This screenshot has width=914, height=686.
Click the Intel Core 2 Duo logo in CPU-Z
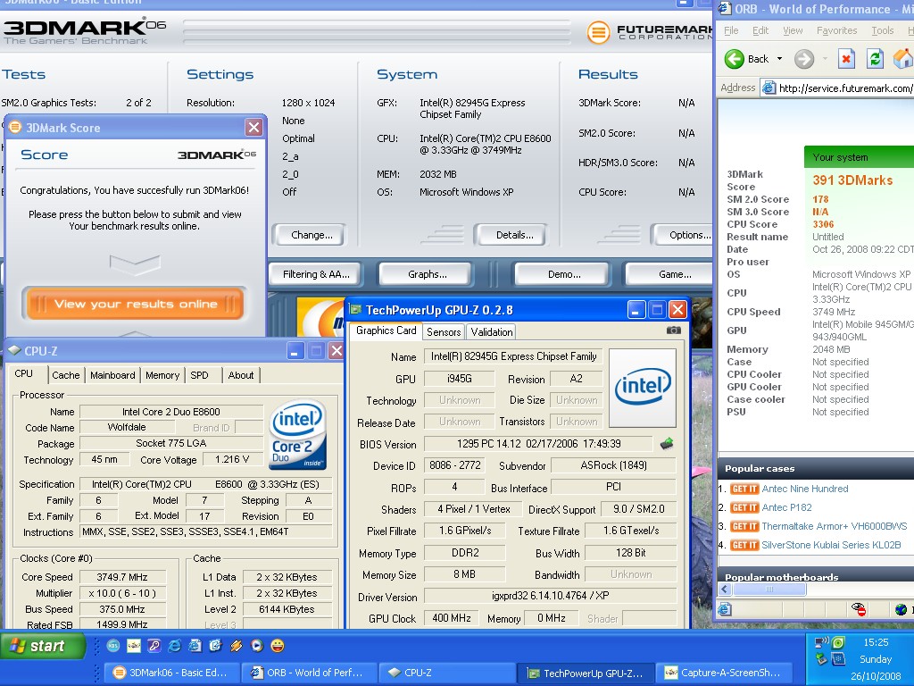pyautogui.click(x=297, y=435)
